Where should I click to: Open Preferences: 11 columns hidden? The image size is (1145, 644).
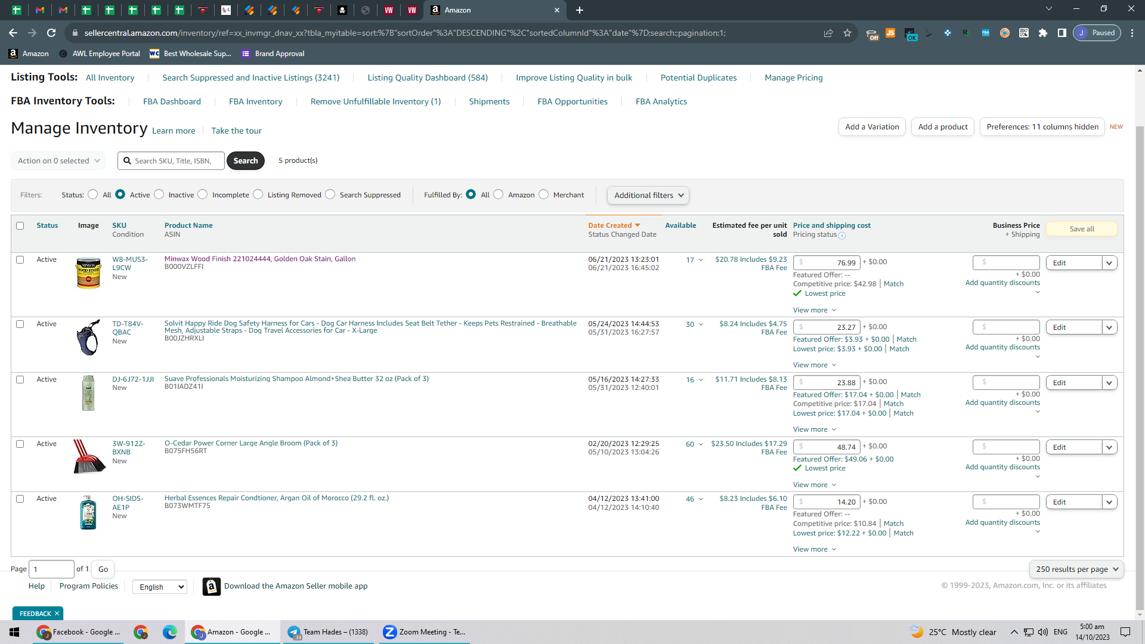(x=1042, y=127)
